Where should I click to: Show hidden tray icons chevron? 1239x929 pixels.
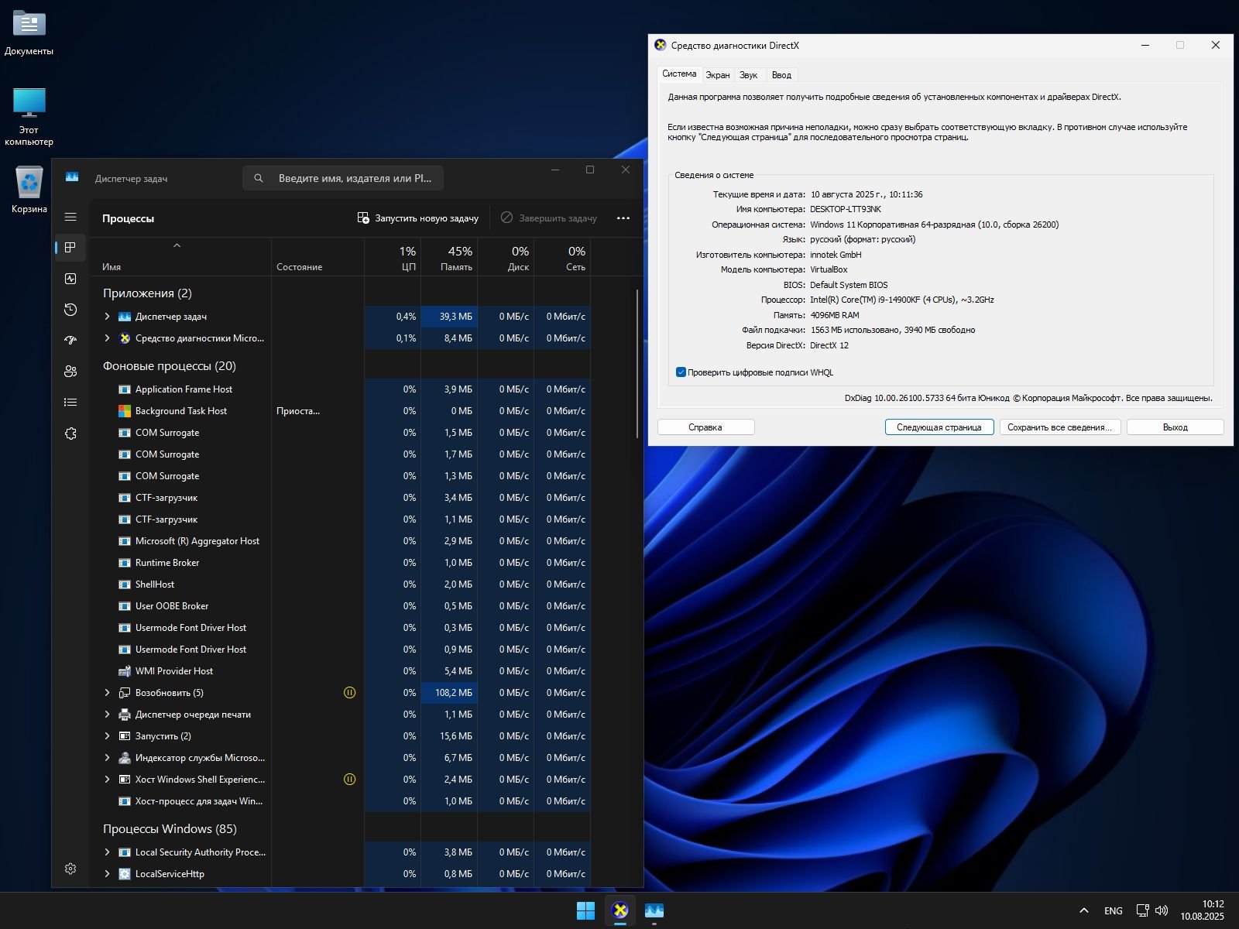pyautogui.click(x=1084, y=910)
